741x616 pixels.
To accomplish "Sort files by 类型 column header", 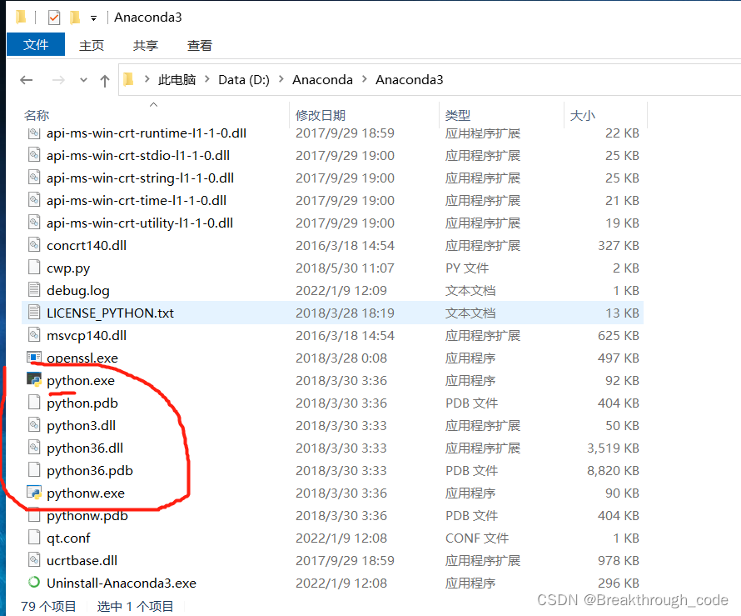I will coord(458,115).
